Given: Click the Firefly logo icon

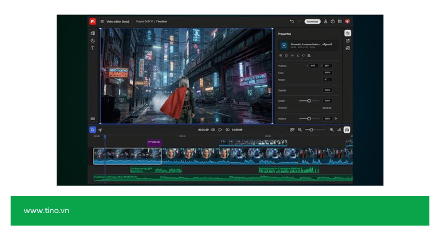Looking at the screenshot, I should coord(92,21).
